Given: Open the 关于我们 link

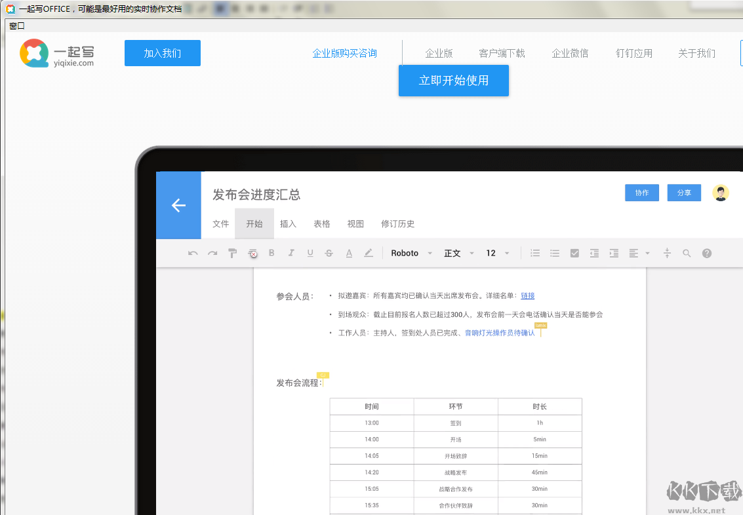Looking at the screenshot, I should (696, 53).
